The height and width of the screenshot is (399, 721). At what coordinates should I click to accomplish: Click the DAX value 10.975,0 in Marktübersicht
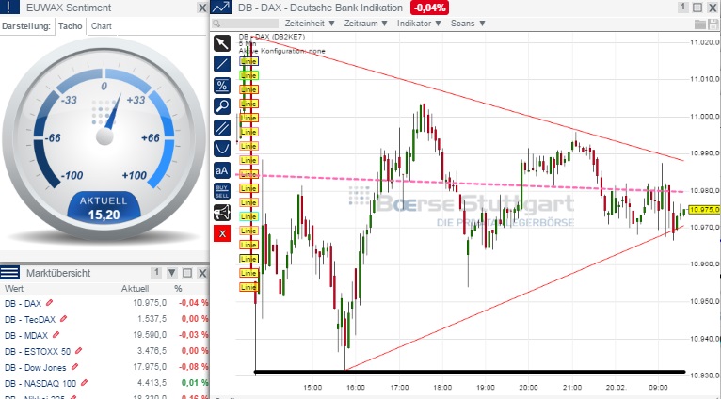point(150,303)
